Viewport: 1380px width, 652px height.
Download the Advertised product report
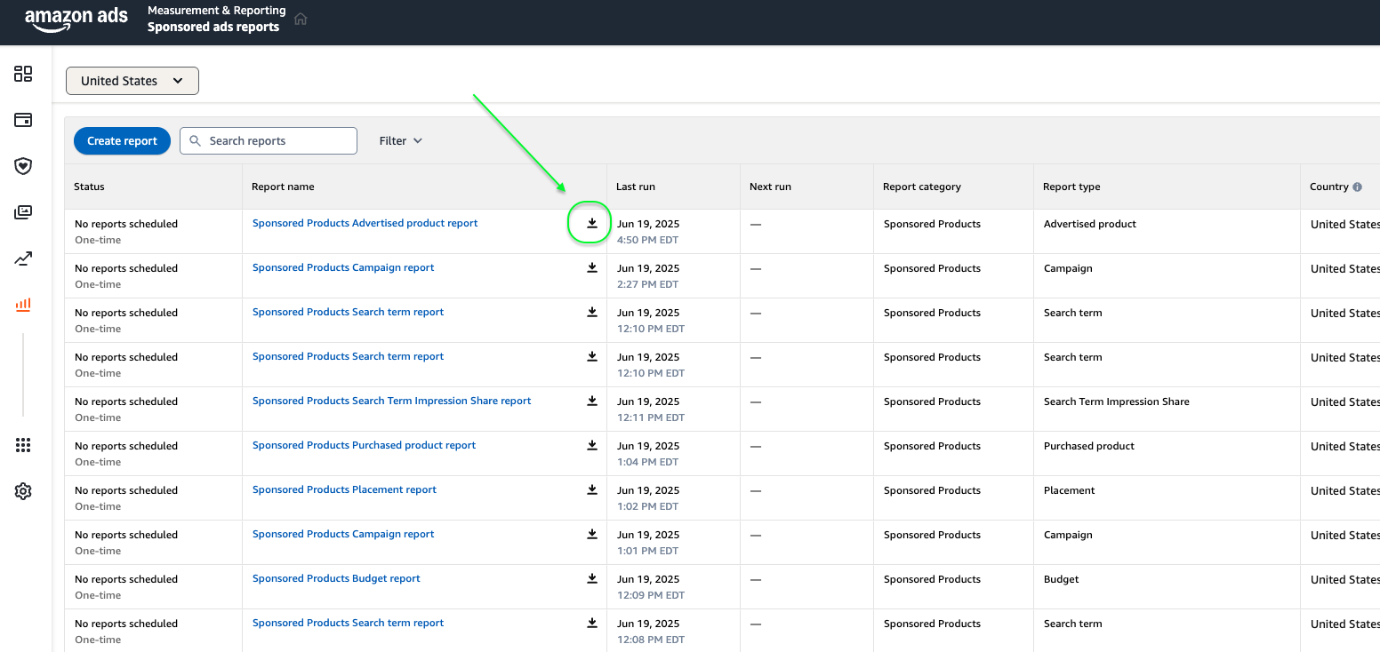click(592, 223)
